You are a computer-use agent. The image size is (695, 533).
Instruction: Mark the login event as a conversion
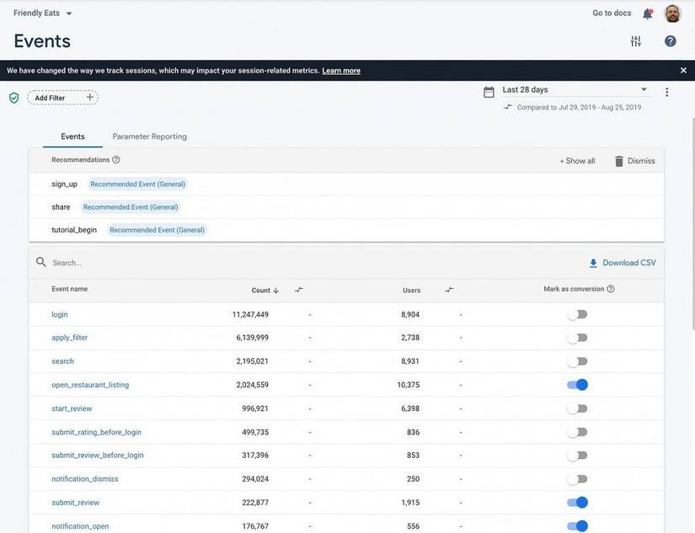579,312
